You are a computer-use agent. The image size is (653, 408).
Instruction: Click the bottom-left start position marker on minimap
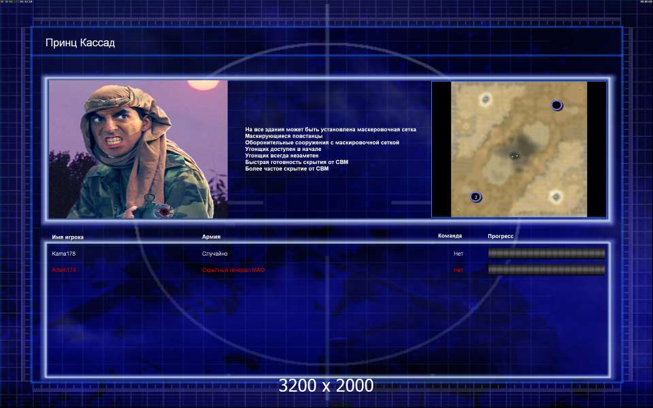[475, 197]
